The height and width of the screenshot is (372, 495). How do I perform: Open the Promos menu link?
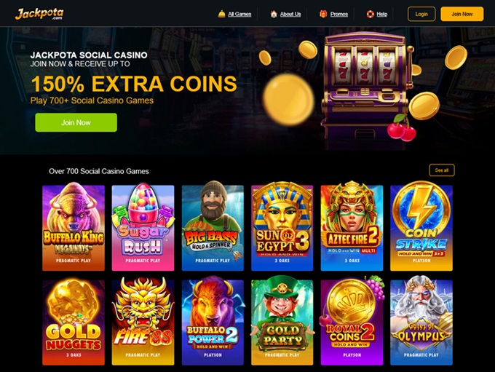339,14
